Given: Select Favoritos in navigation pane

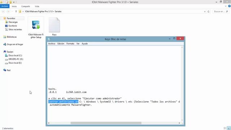Looking at the screenshot, I should [x=11, y=18].
